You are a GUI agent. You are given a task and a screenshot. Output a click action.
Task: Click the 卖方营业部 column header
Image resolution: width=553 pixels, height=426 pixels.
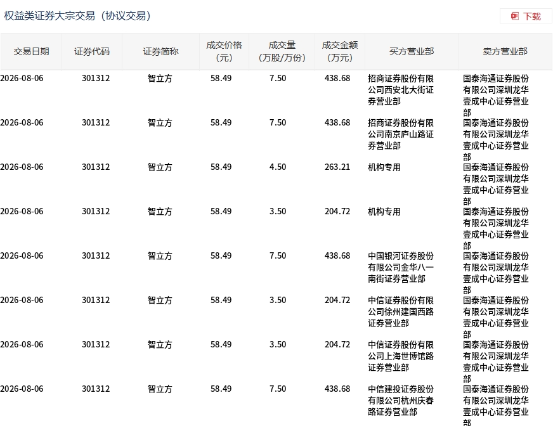(x=505, y=51)
